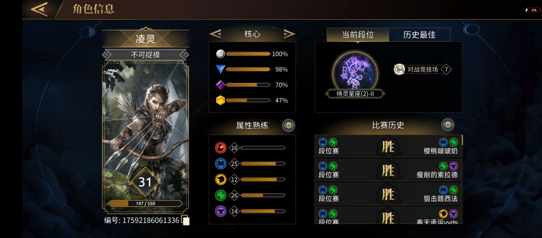Select the 当前段位 tab

pos(358,35)
